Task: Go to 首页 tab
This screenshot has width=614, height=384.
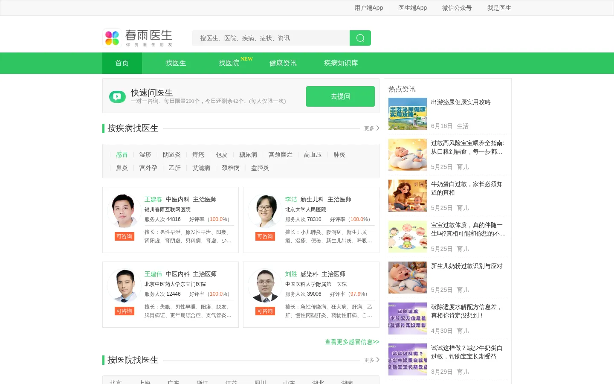Action: (x=122, y=63)
